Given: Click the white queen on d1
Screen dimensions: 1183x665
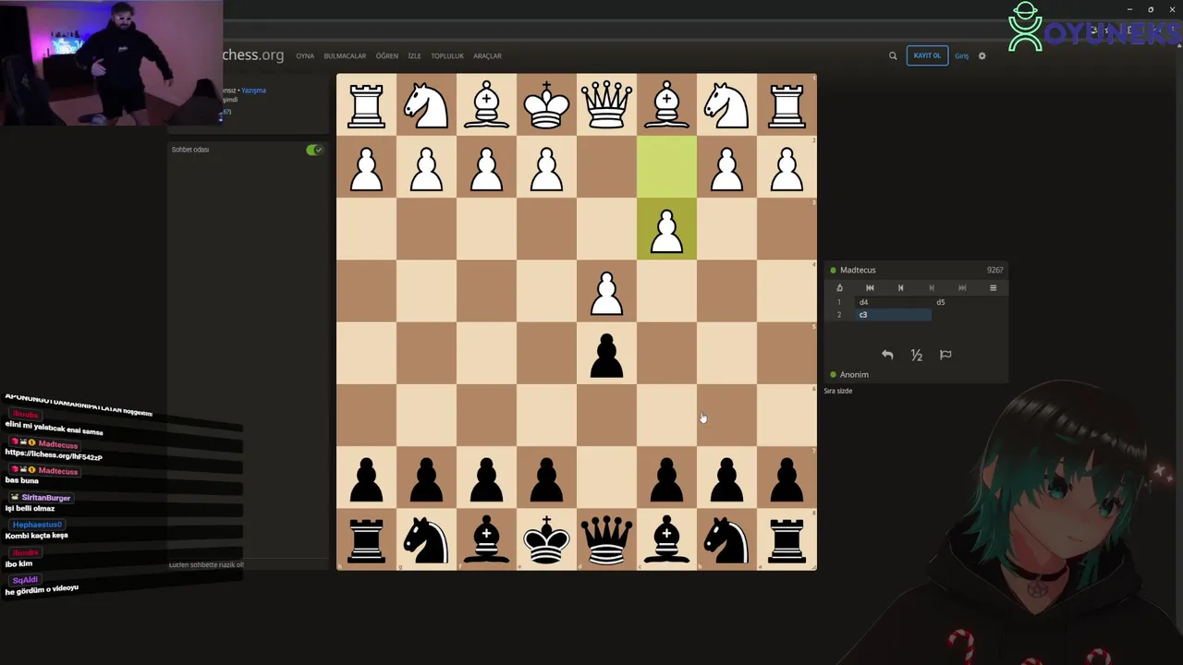Looking at the screenshot, I should (x=606, y=104).
